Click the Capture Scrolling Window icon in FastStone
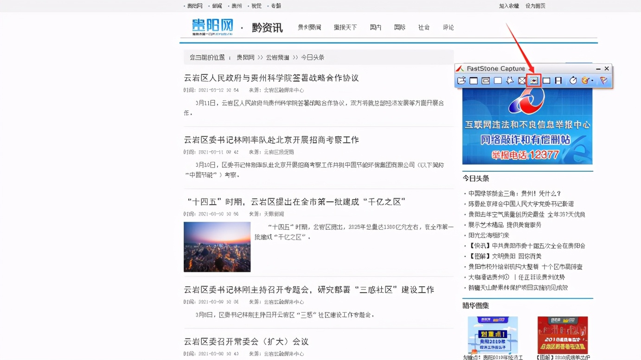The image size is (641, 360). click(534, 81)
